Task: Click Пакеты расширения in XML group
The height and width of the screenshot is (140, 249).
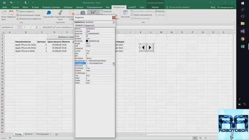Action: (x=141, y=15)
